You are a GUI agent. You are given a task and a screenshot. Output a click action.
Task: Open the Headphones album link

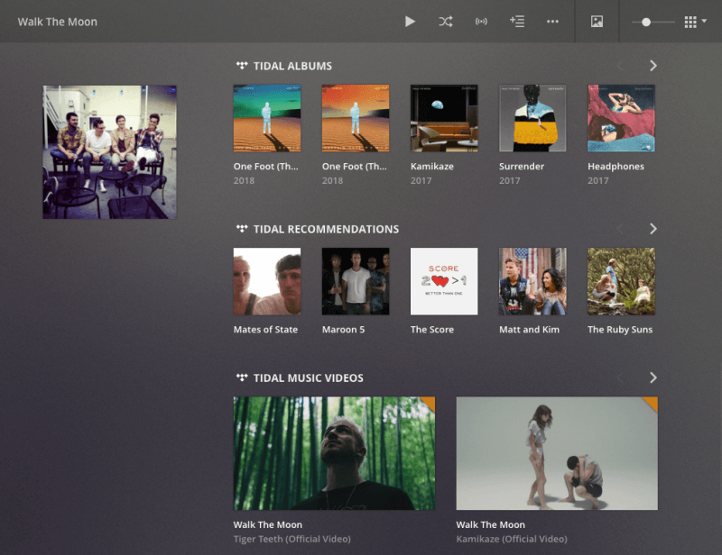(x=616, y=167)
